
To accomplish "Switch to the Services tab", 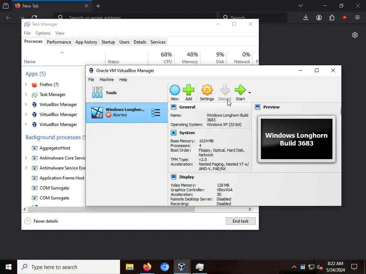I will click(158, 42).
